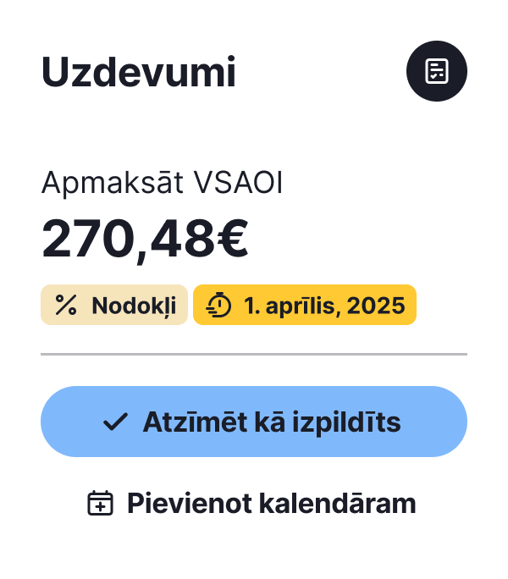Click the Uzdevumi heading
Viewport: 508px width, 579px height.
pos(139,73)
